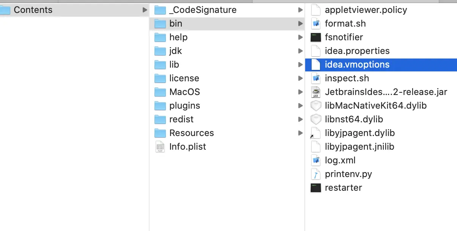
Task: Select the MacOS folder
Action: 184,92
